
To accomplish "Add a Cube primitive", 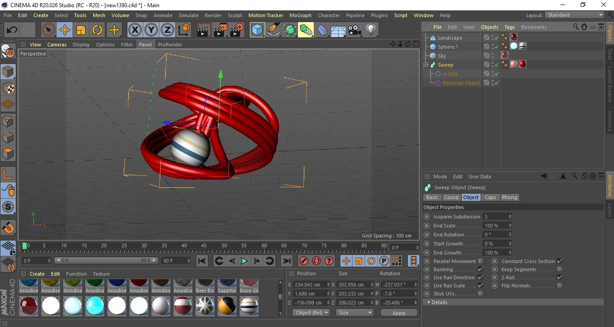I will (257, 30).
